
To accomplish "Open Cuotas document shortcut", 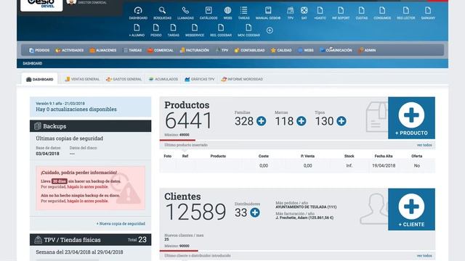I will click(362, 13).
